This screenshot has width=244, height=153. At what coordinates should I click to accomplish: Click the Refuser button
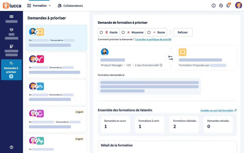click(x=182, y=32)
